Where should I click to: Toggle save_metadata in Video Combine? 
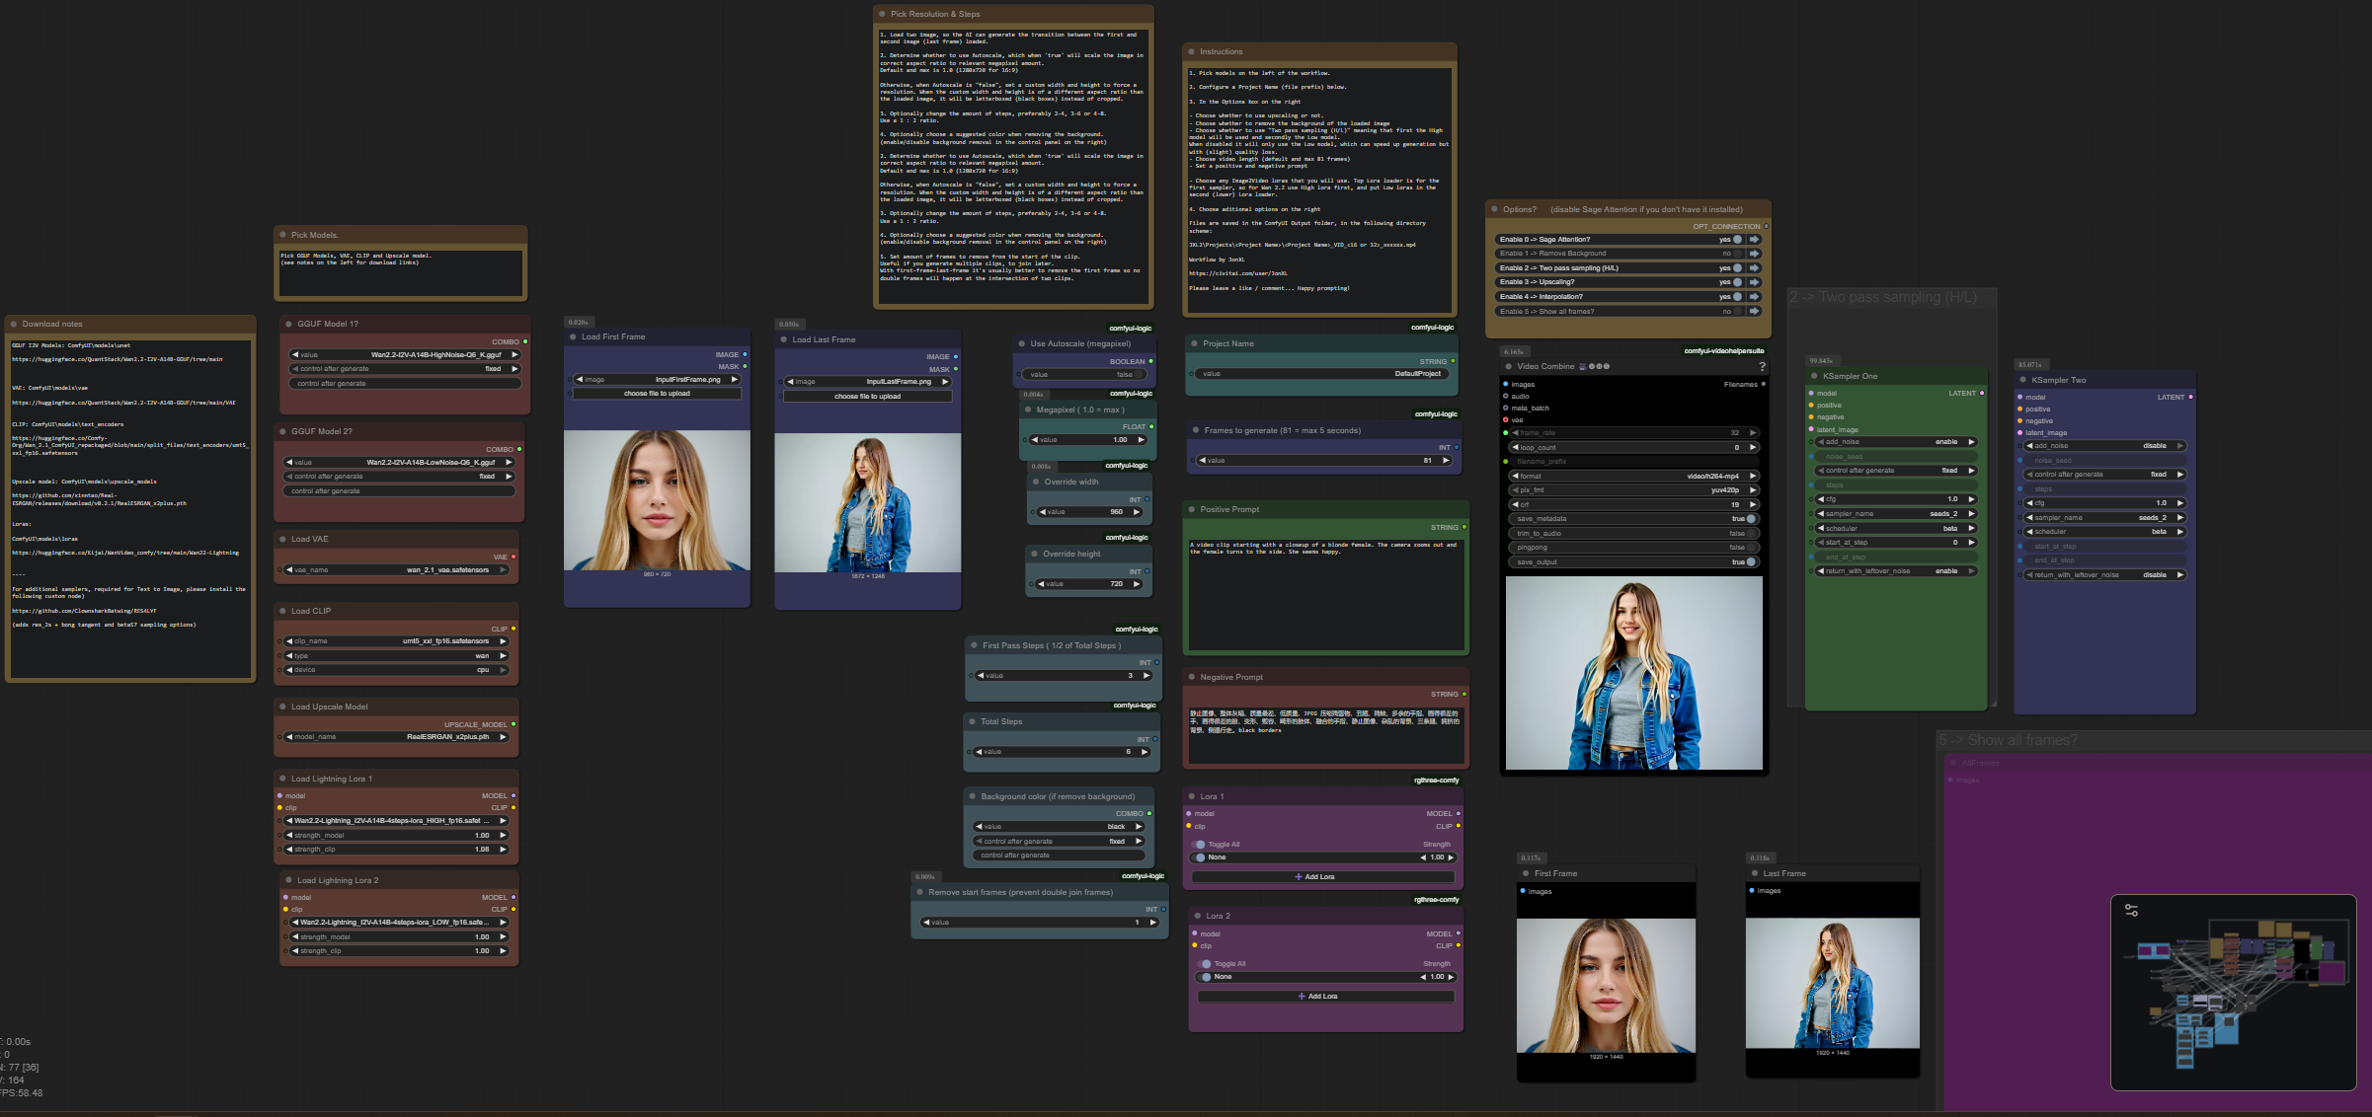pyautogui.click(x=1751, y=519)
